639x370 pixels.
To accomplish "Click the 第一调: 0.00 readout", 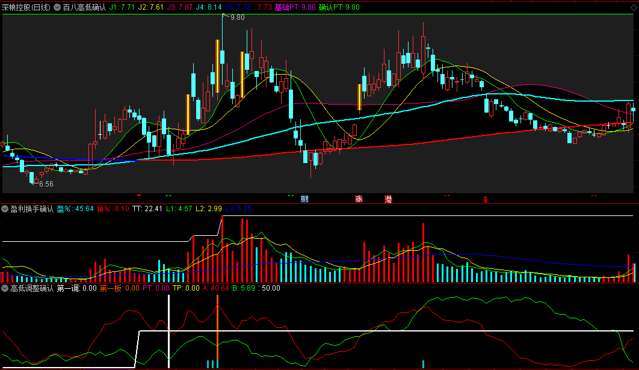I will 76,289.
